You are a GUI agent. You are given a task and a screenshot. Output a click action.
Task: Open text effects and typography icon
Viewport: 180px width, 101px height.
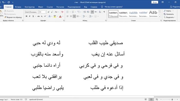tap(49, 16)
